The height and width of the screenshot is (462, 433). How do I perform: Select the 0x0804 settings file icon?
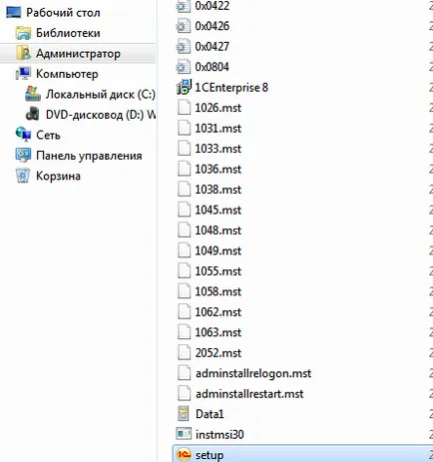(183, 67)
